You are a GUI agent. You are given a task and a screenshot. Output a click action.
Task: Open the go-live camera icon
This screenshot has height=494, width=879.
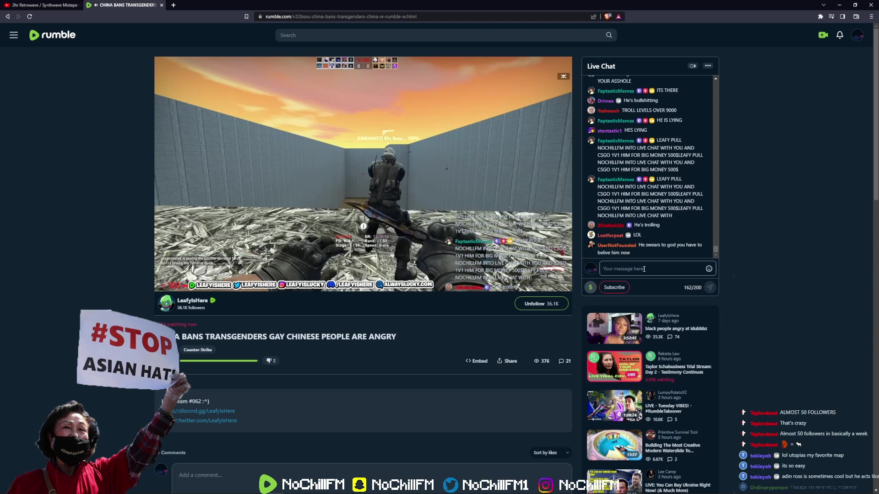pyautogui.click(x=823, y=35)
